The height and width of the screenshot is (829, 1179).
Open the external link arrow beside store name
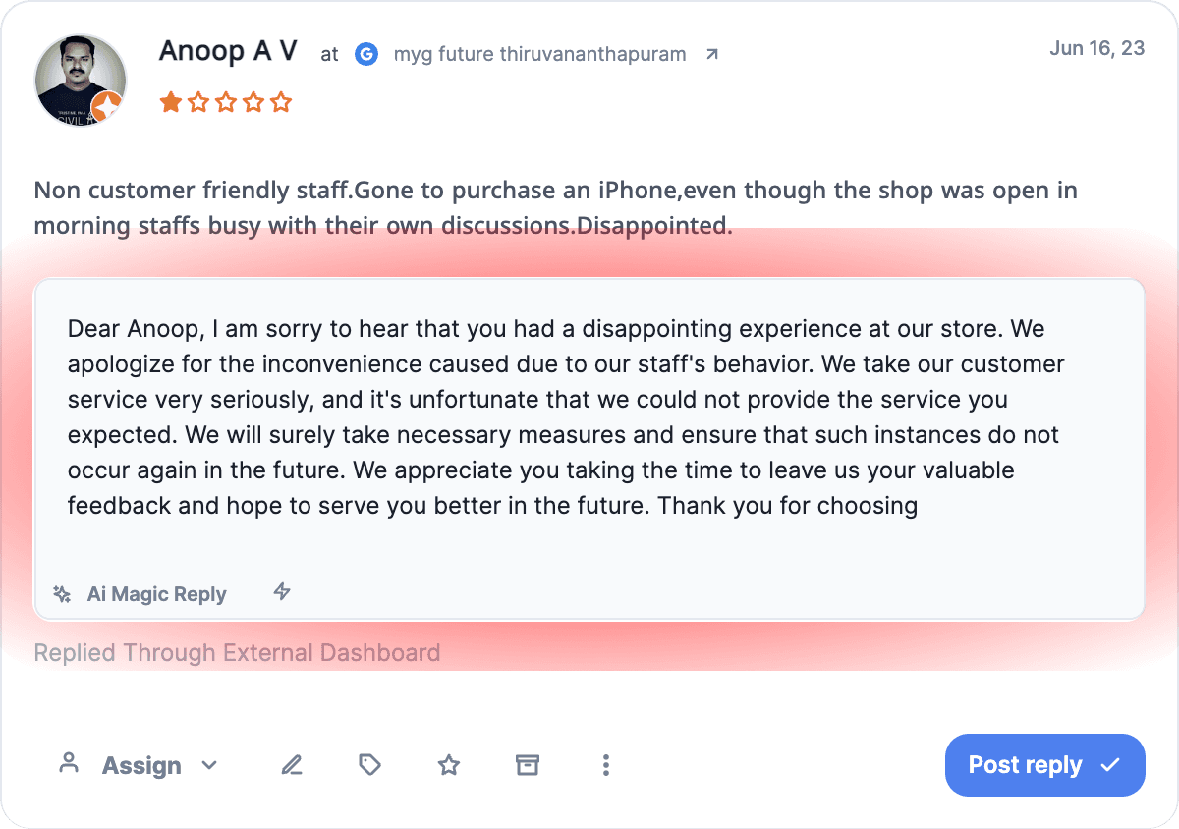click(710, 55)
